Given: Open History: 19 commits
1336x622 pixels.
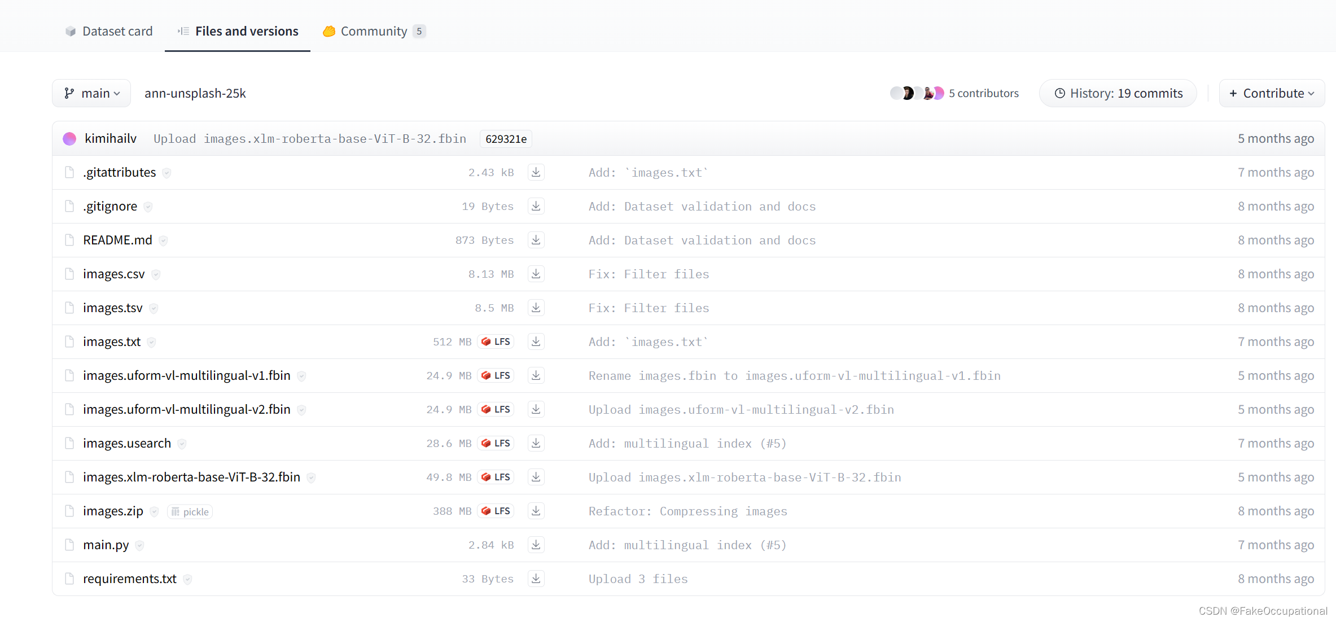Looking at the screenshot, I should click(1118, 93).
